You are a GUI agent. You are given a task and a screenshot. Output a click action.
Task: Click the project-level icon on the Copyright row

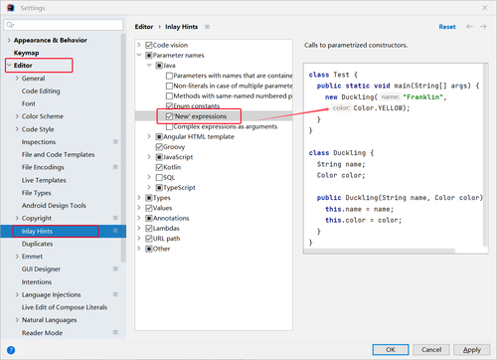(115, 218)
